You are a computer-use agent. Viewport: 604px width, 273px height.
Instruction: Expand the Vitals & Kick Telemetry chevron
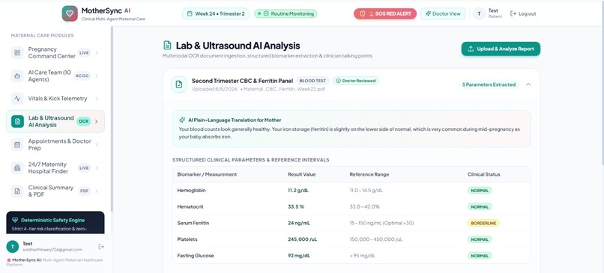97,99
